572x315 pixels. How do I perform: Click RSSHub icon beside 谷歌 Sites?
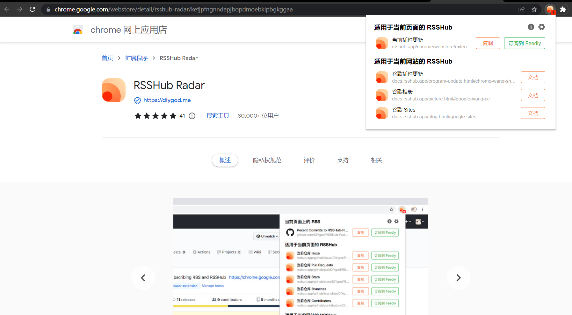pyautogui.click(x=382, y=113)
